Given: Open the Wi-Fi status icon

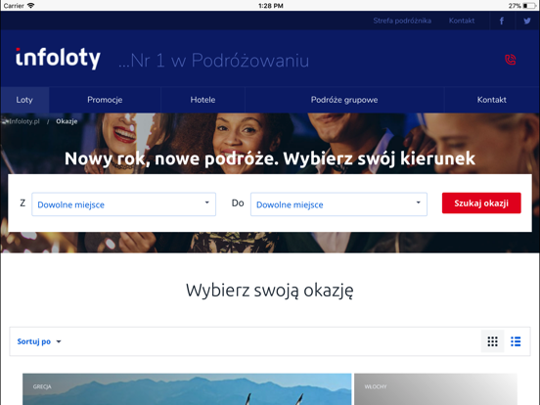Looking at the screenshot, I should [31, 6].
